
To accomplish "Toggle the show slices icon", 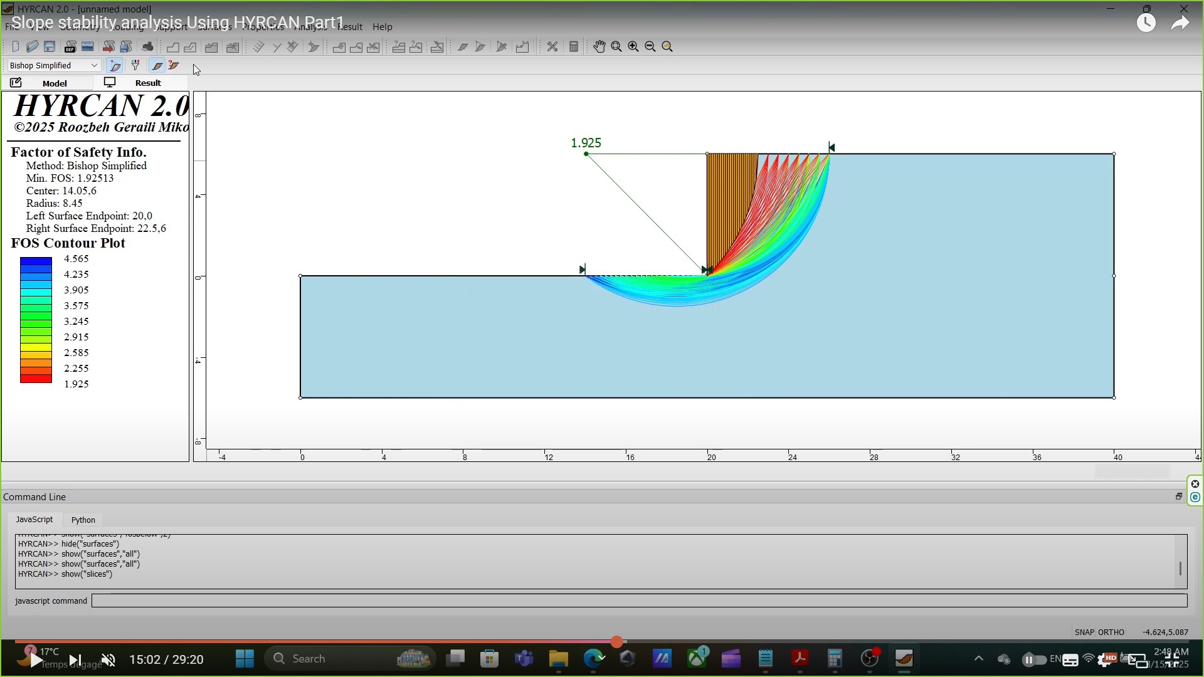I will 157,65.
